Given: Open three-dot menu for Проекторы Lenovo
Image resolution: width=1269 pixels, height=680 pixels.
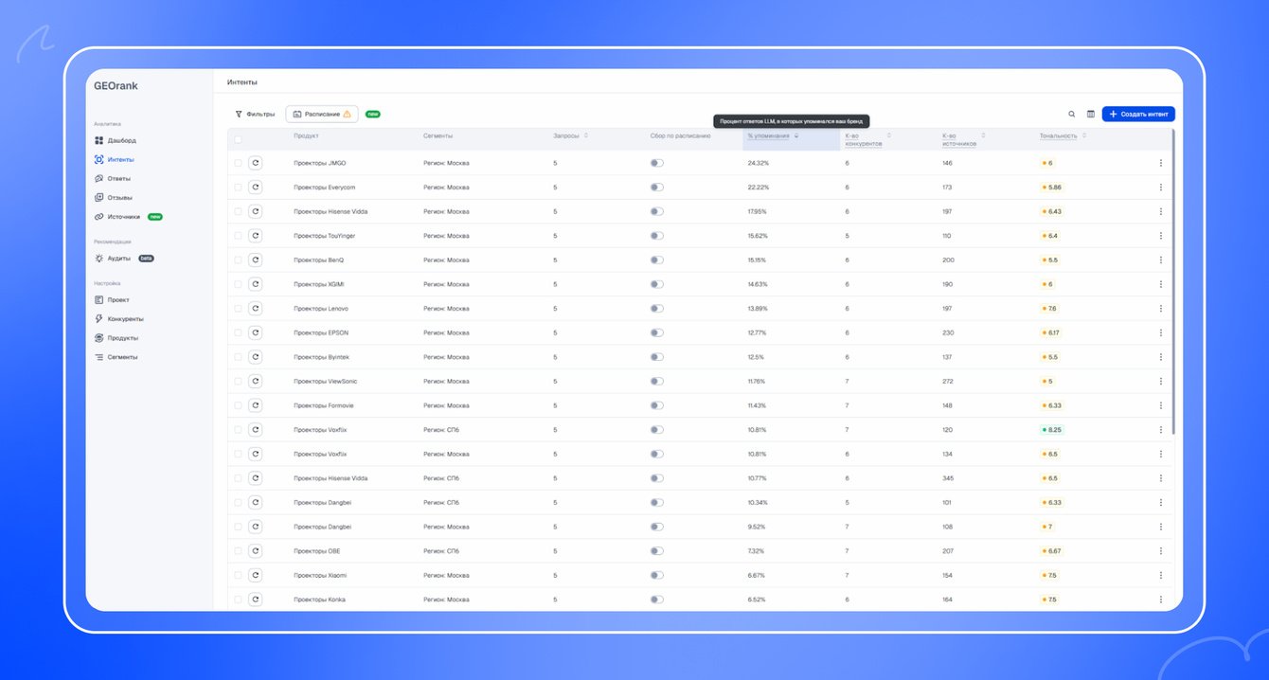Looking at the screenshot, I should pyautogui.click(x=1161, y=309).
